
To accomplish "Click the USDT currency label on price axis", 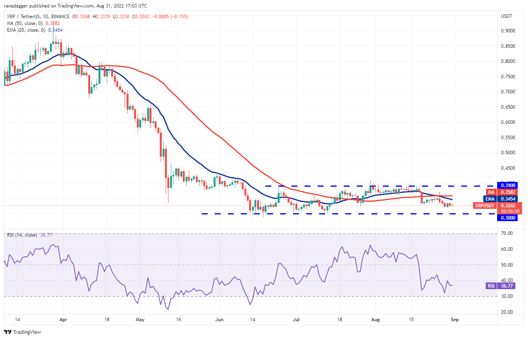I will point(506,16).
